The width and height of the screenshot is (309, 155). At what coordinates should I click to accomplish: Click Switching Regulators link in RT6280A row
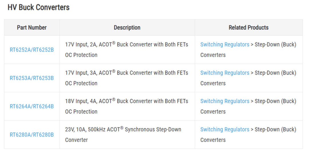coord(225,130)
